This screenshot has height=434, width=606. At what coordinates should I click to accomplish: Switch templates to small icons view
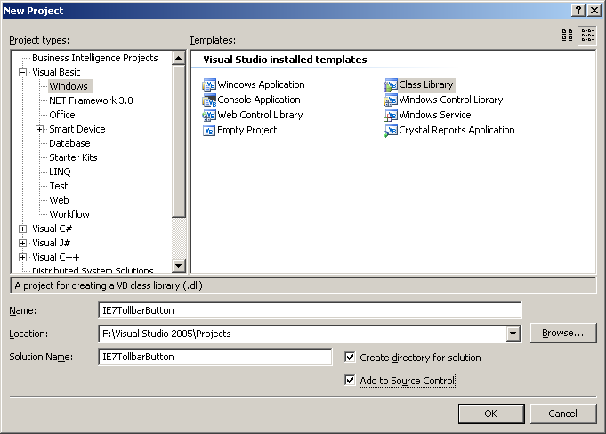click(587, 36)
